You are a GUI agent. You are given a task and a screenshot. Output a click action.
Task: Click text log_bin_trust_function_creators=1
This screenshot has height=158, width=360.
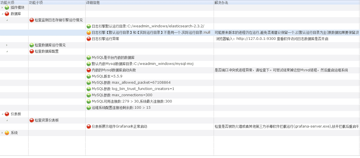pyautogui.click(x=133, y=89)
